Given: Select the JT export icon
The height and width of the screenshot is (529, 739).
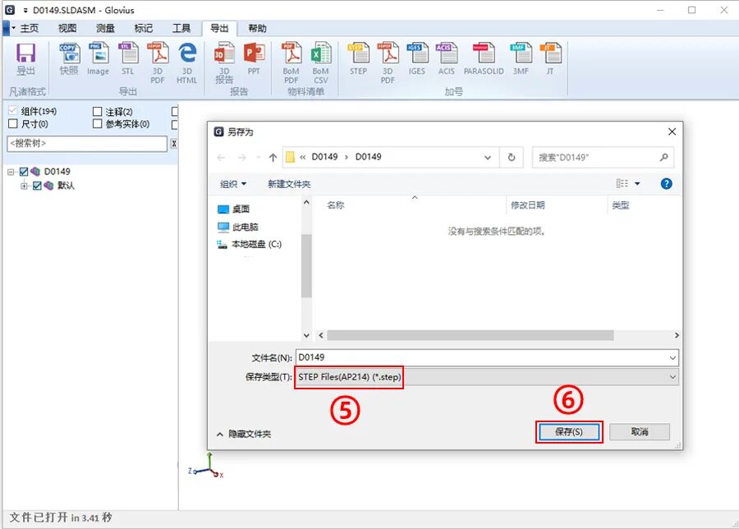Looking at the screenshot, I should (x=551, y=57).
